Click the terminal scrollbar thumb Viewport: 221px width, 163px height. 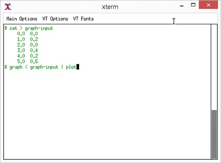click(214, 134)
